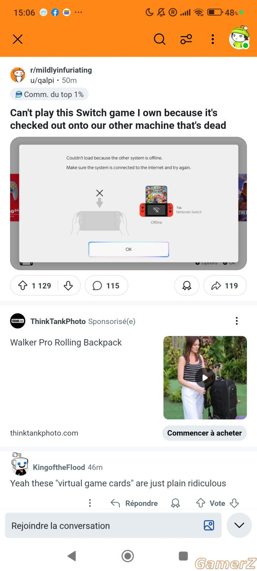Image resolution: width=257 pixels, height=571 pixels.
Task: Upvote the Switch game post
Action: pyautogui.click(x=22, y=285)
